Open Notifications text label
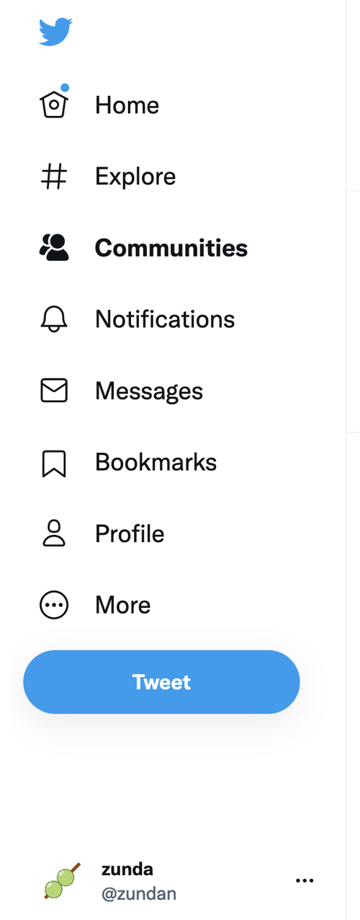The height and width of the screenshot is (920, 360). [165, 319]
